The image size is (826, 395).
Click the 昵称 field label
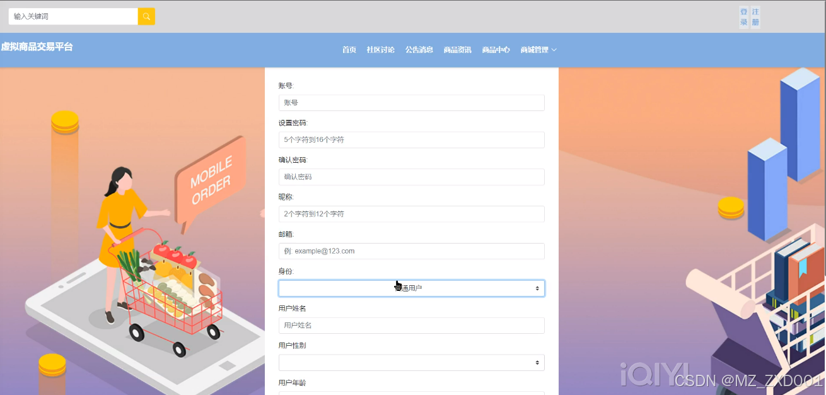286,197
